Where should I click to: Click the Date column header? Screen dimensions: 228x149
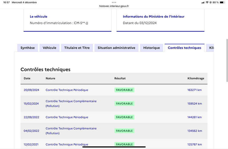[27, 78]
